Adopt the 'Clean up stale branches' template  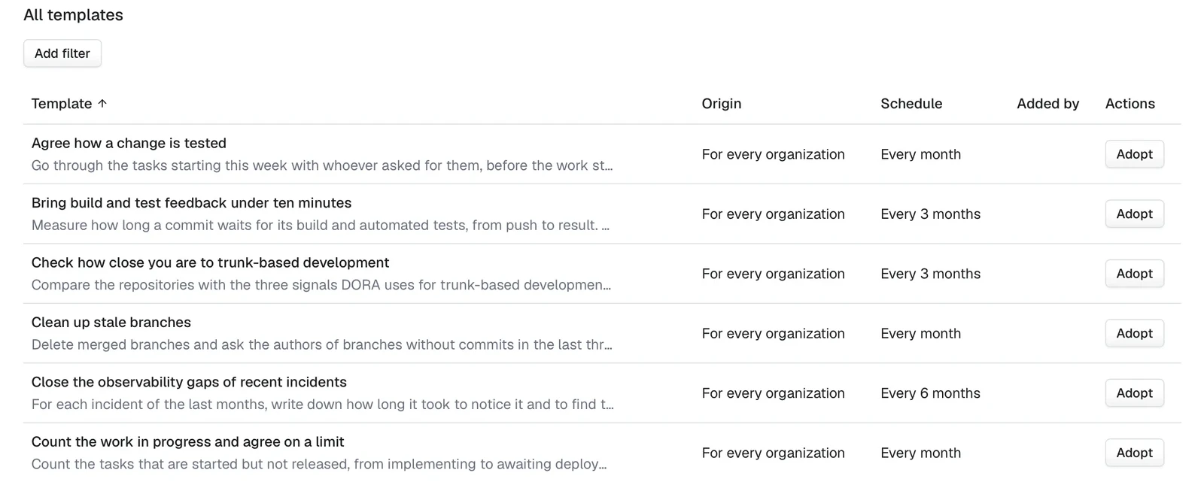click(1134, 333)
